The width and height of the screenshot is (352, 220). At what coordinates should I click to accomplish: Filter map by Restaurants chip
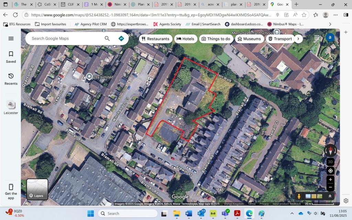point(155,39)
